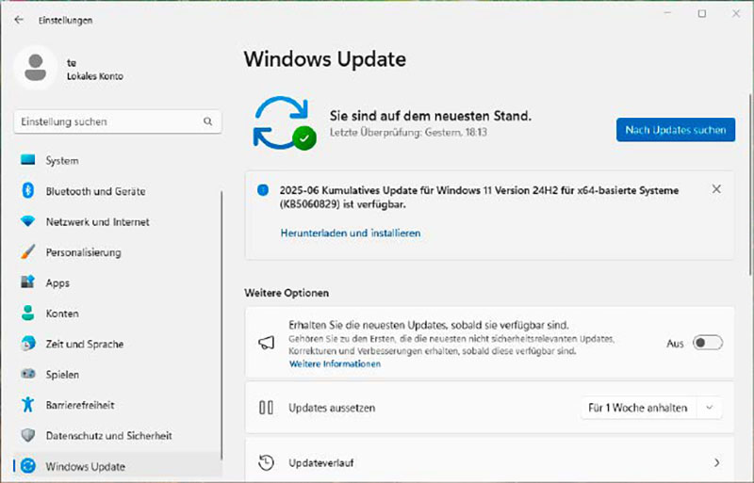Click the blue info dot beside KB5060829
Viewport: 754px width, 483px height.
263,190
